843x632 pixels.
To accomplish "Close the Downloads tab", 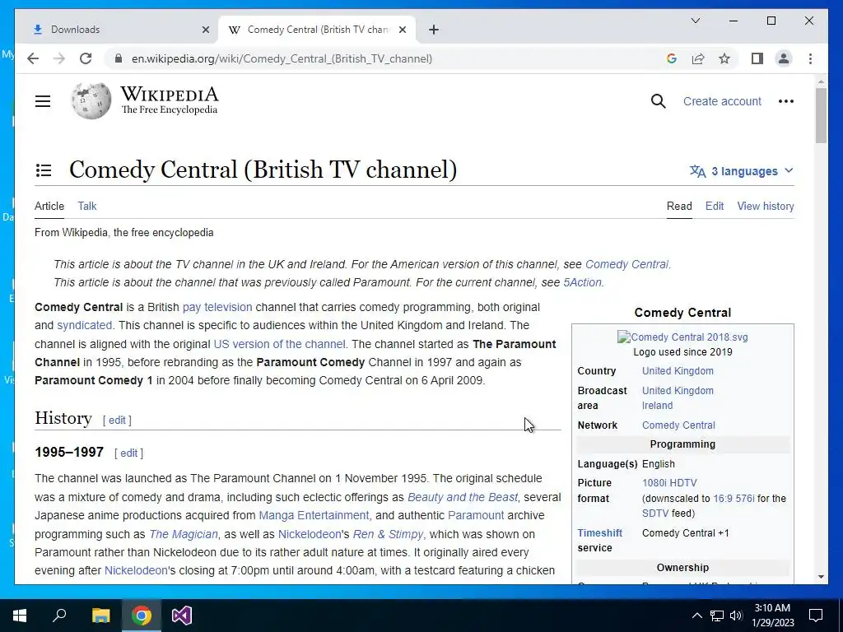I will pyautogui.click(x=205, y=30).
